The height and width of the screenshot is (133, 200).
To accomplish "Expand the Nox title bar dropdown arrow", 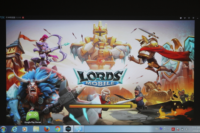I will click(185, 18).
